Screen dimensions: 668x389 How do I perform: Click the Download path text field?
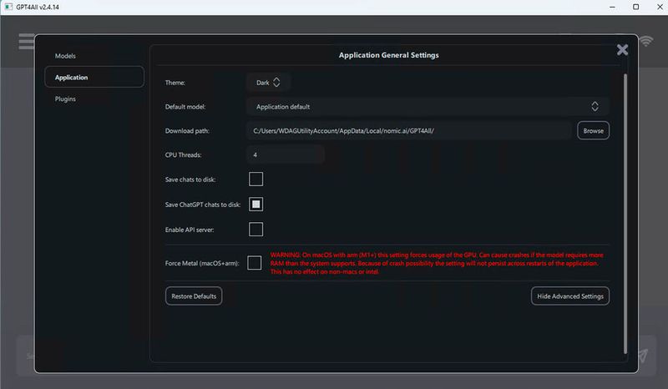click(x=409, y=131)
